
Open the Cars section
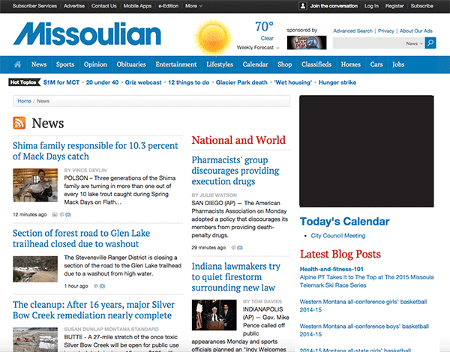point(376,64)
